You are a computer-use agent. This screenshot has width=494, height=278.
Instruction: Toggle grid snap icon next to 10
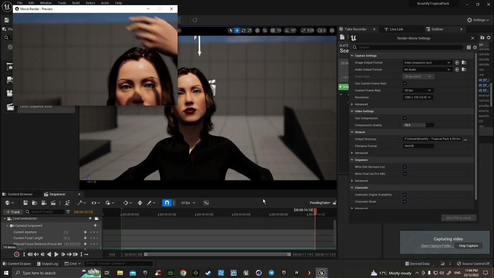(273, 31)
